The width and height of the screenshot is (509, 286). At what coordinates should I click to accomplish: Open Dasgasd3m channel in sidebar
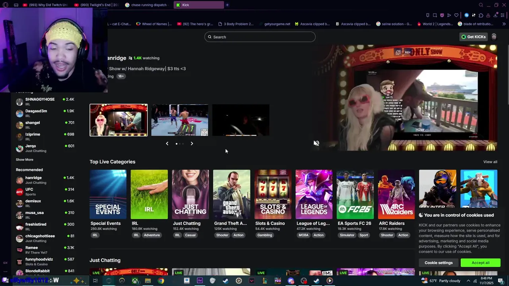(x=45, y=113)
